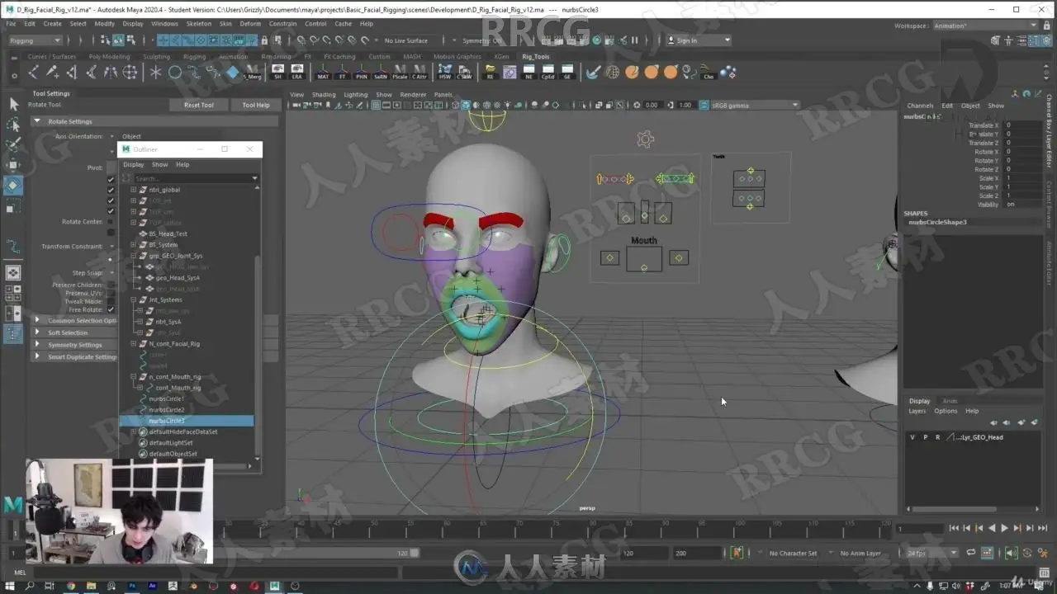Image resolution: width=1057 pixels, height=594 pixels.
Task: Toggle visibility V on Lyr_GEO_Head layer
Action: click(912, 437)
